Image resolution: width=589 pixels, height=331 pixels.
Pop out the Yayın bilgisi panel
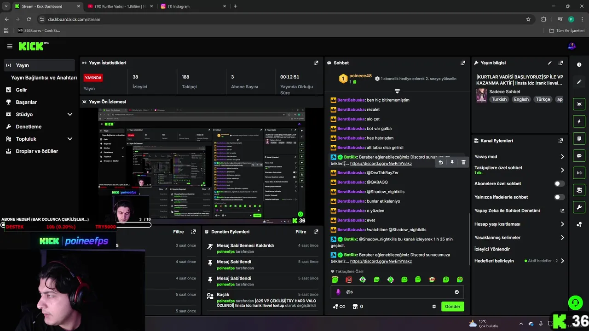coord(560,63)
